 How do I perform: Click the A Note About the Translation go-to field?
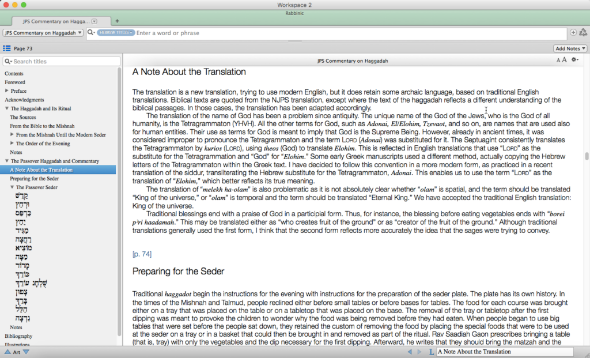coord(504,352)
